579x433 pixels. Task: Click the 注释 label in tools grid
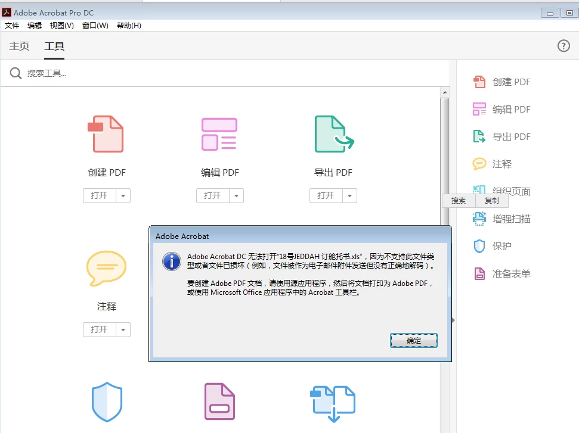pos(106,306)
